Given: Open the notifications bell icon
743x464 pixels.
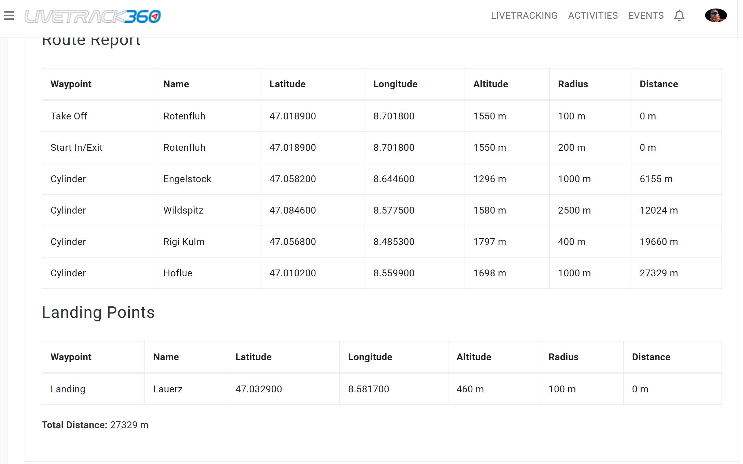Looking at the screenshot, I should [679, 16].
